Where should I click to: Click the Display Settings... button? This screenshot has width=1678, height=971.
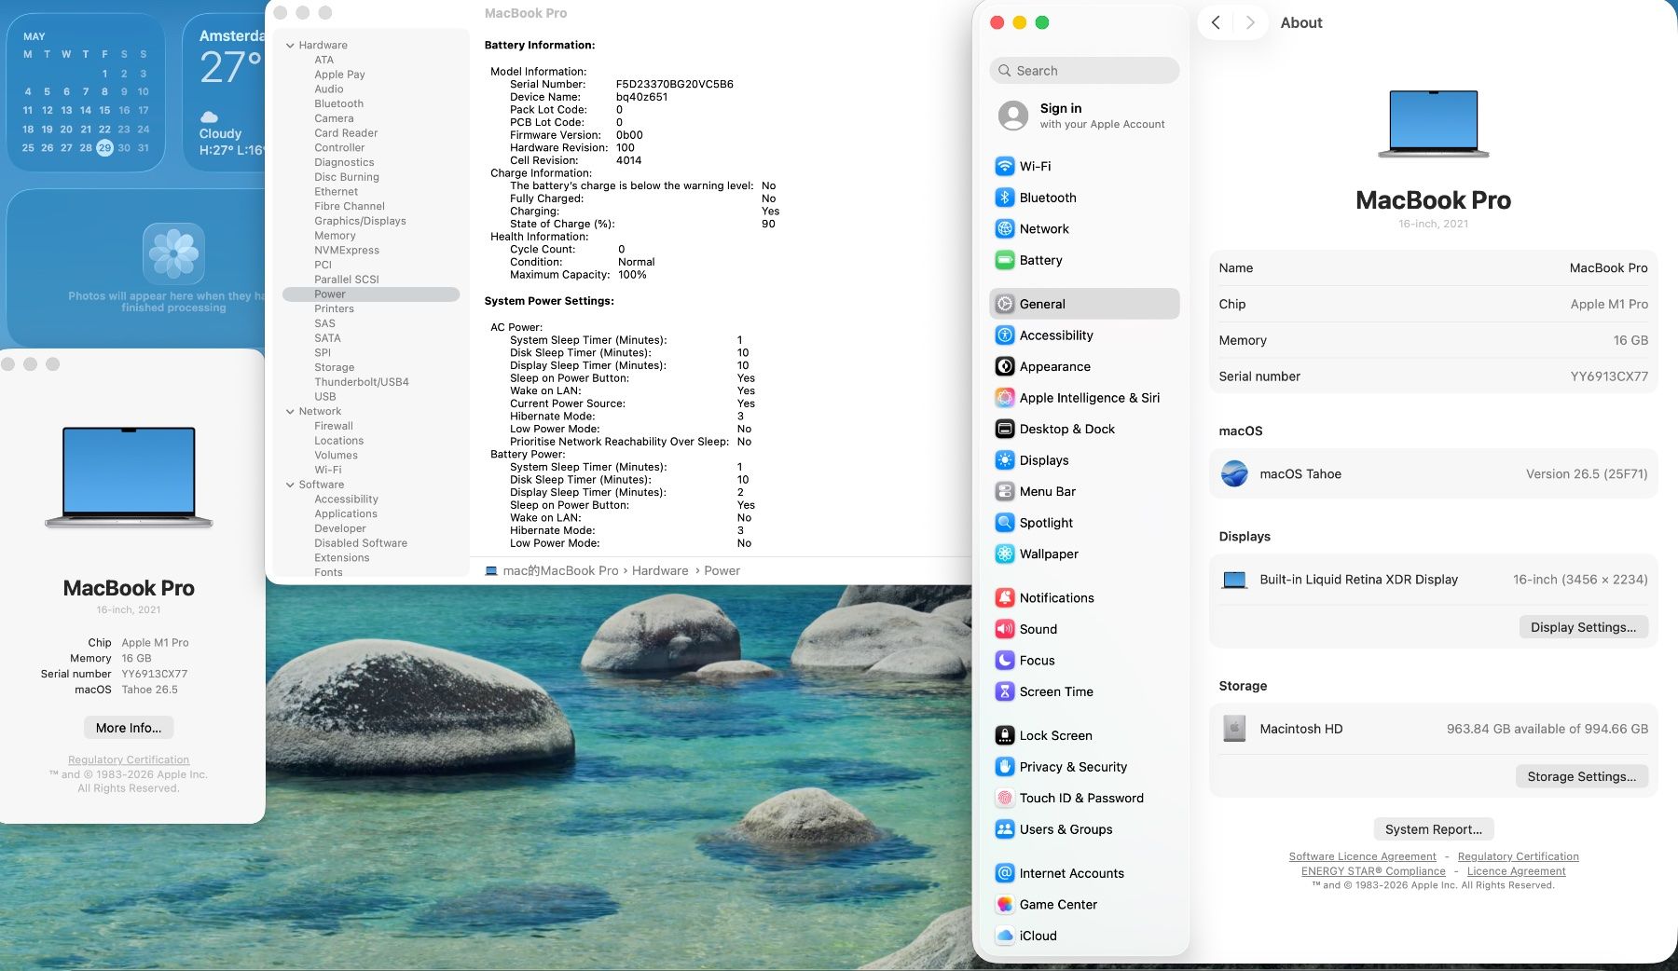(x=1583, y=627)
